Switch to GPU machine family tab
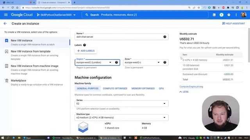Screen dimensions: 250x140 161,88
